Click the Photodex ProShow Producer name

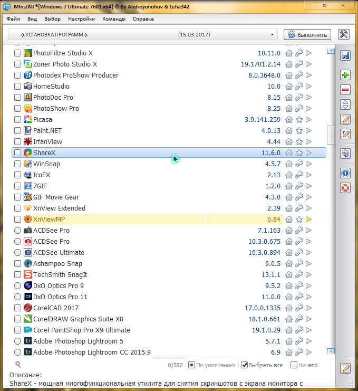click(x=76, y=75)
